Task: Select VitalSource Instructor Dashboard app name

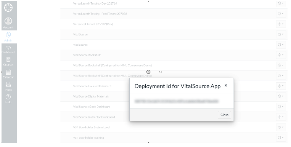Action: (94, 117)
